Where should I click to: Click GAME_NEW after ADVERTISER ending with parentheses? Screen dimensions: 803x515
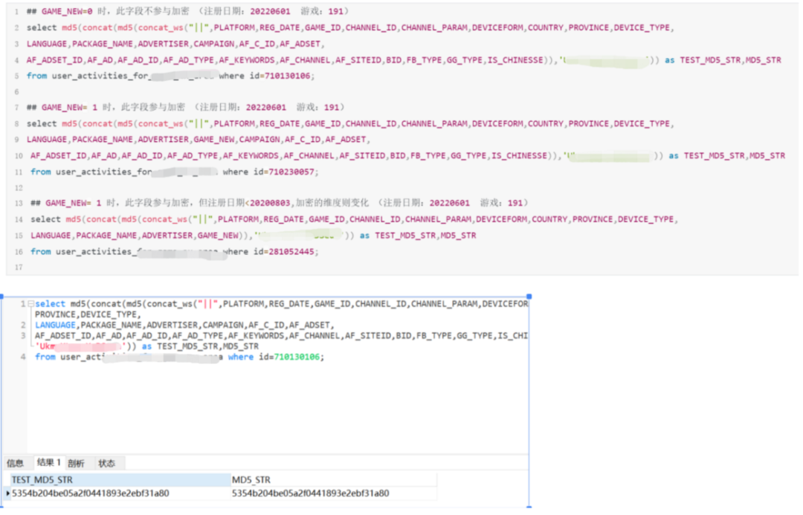218,236
